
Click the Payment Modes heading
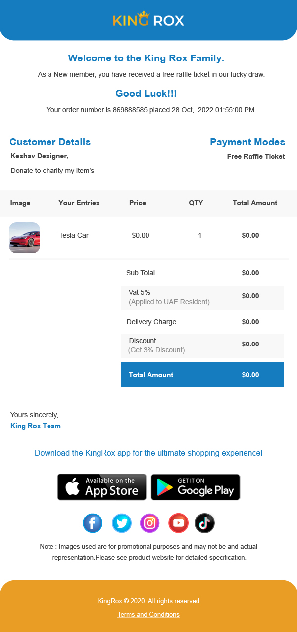click(x=247, y=142)
